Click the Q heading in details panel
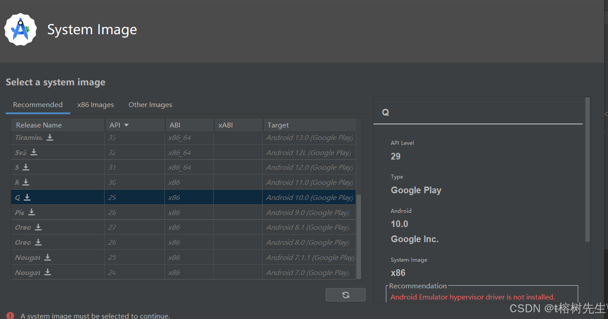Image resolution: width=608 pixels, height=319 pixels. [x=385, y=112]
